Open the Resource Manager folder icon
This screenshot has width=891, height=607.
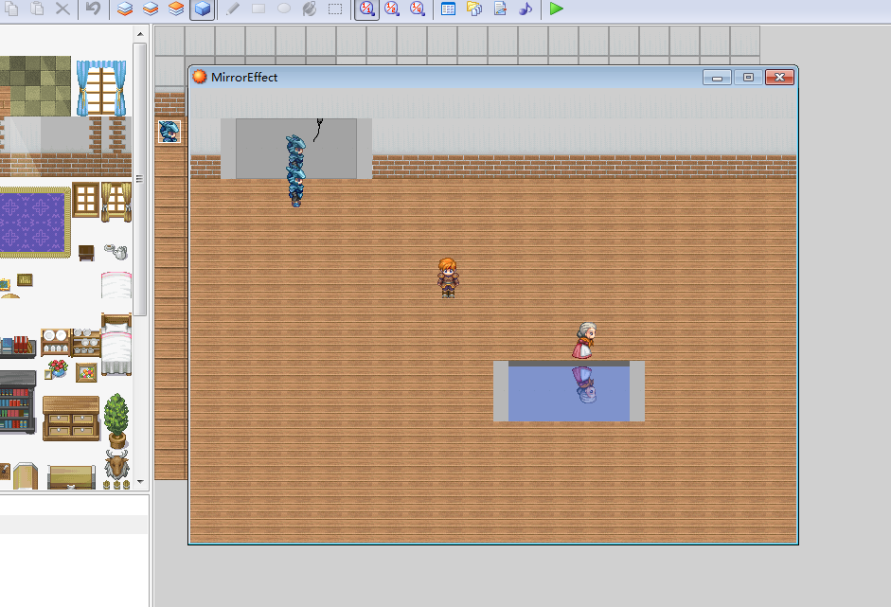(474, 9)
